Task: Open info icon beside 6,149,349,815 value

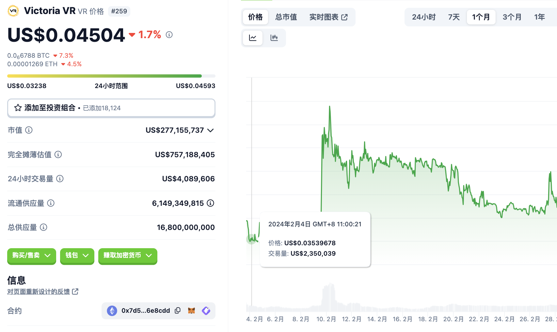Action: click(211, 203)
